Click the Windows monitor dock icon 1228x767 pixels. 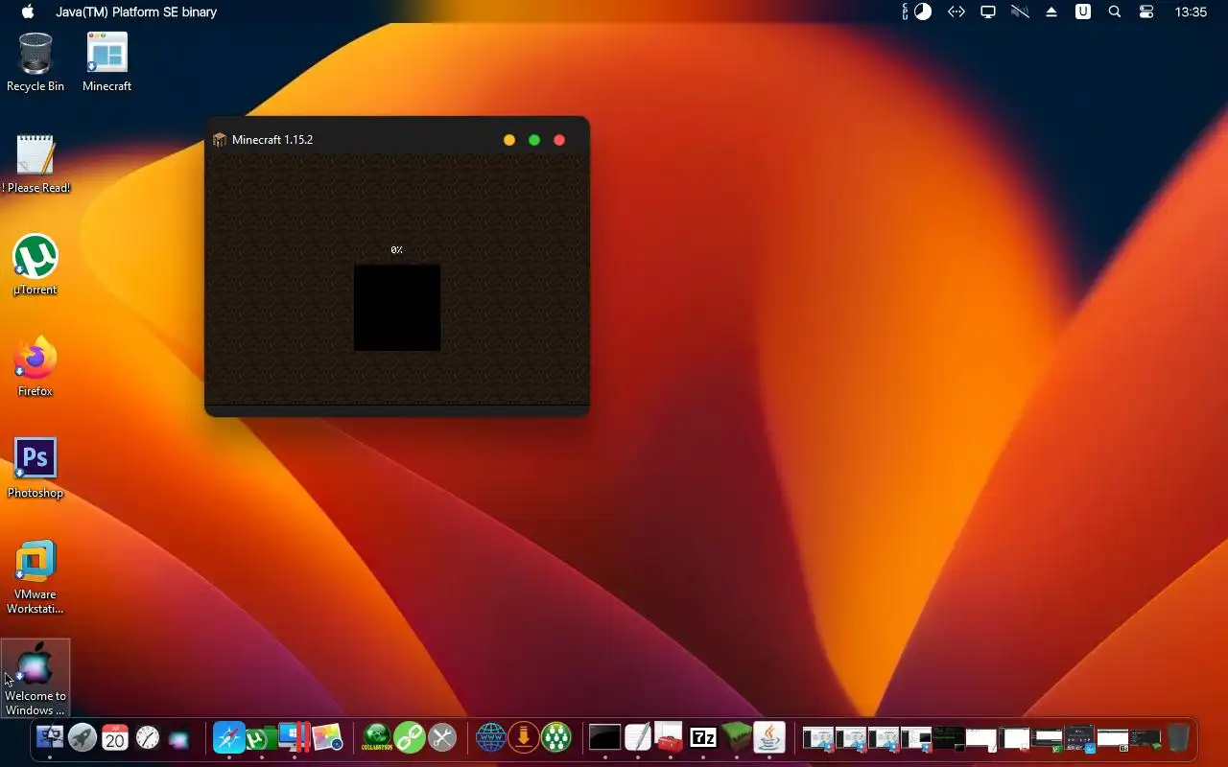pyautogui.click(x=294, y=736)
